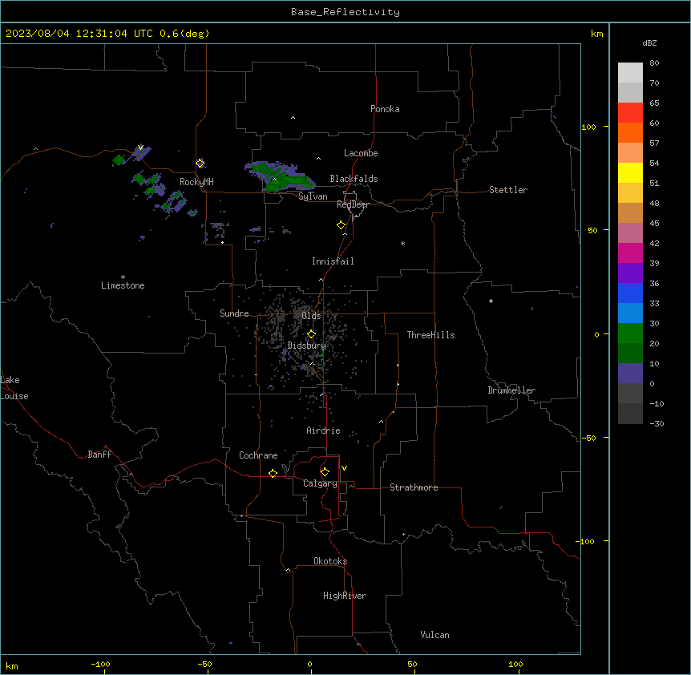Click the Didsbury label
Viewport: 691px width, 675px height.
tap(307, 346)
